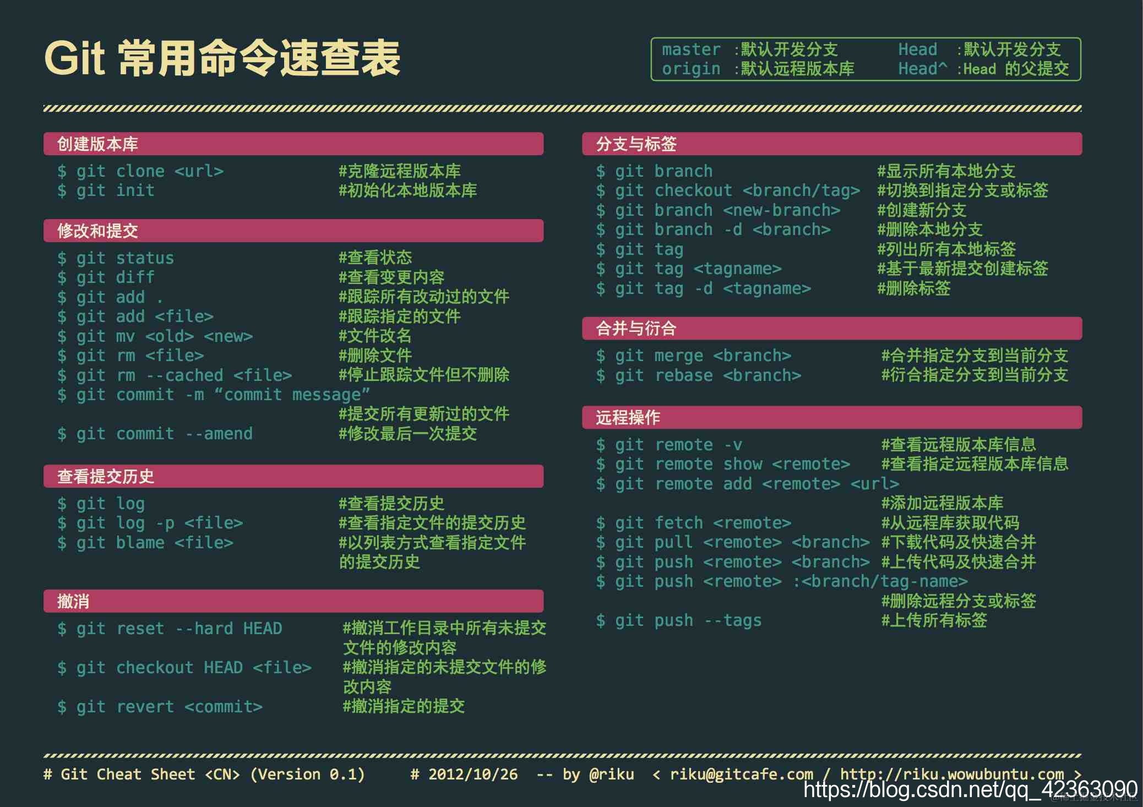Click the git commit --amend command
1143x807 pixels.
[x=156, y=434]
